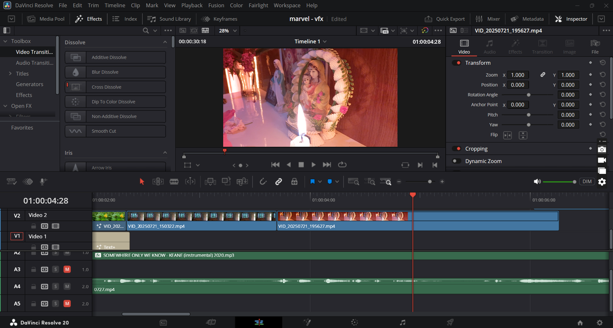Open the Color page icon
This screenshot has height=328, width=613.
coord(354,322)
